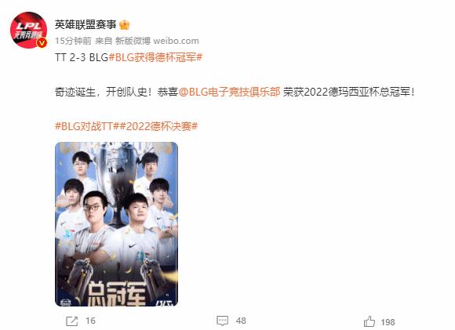Click the repost share icon
Image resolution: width=455 pixels, height=330 pixels.
[x=71, y=321]
